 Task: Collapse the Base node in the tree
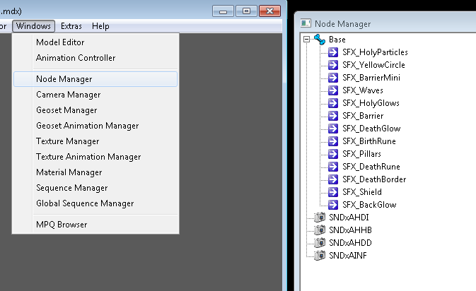[307, 40]
